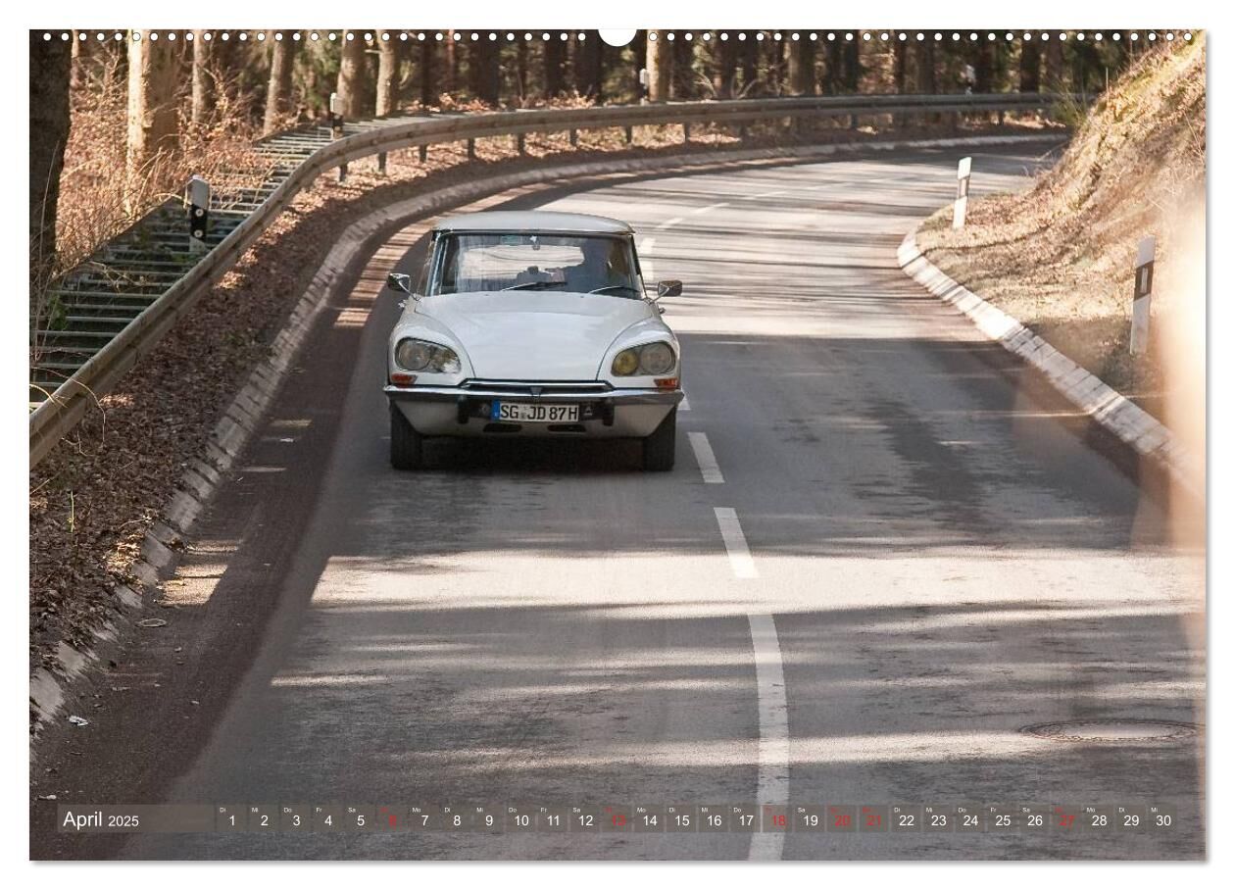This screenshot has height=890, width=1235.
Task: Click the April 2025 month label
Action: [x=101, y=820]
